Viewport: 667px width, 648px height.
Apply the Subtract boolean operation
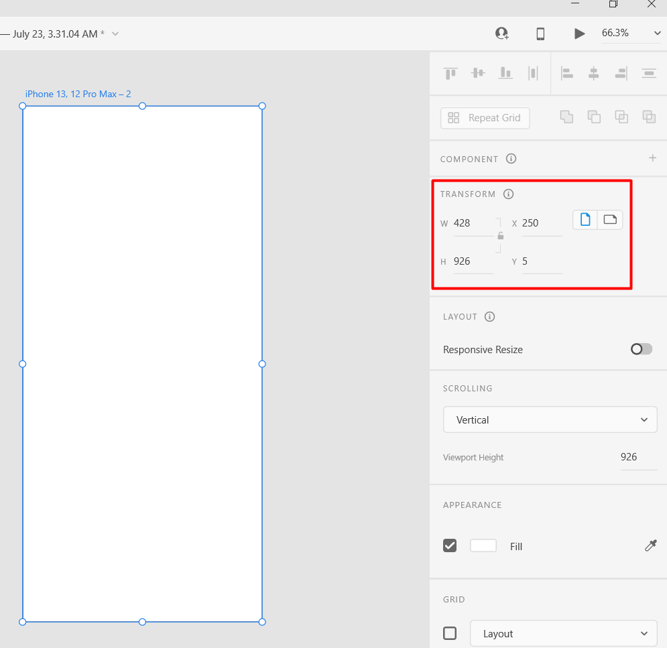coord(594,116)
